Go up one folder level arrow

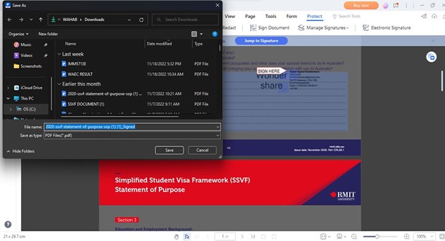click(x=41, y=20)
